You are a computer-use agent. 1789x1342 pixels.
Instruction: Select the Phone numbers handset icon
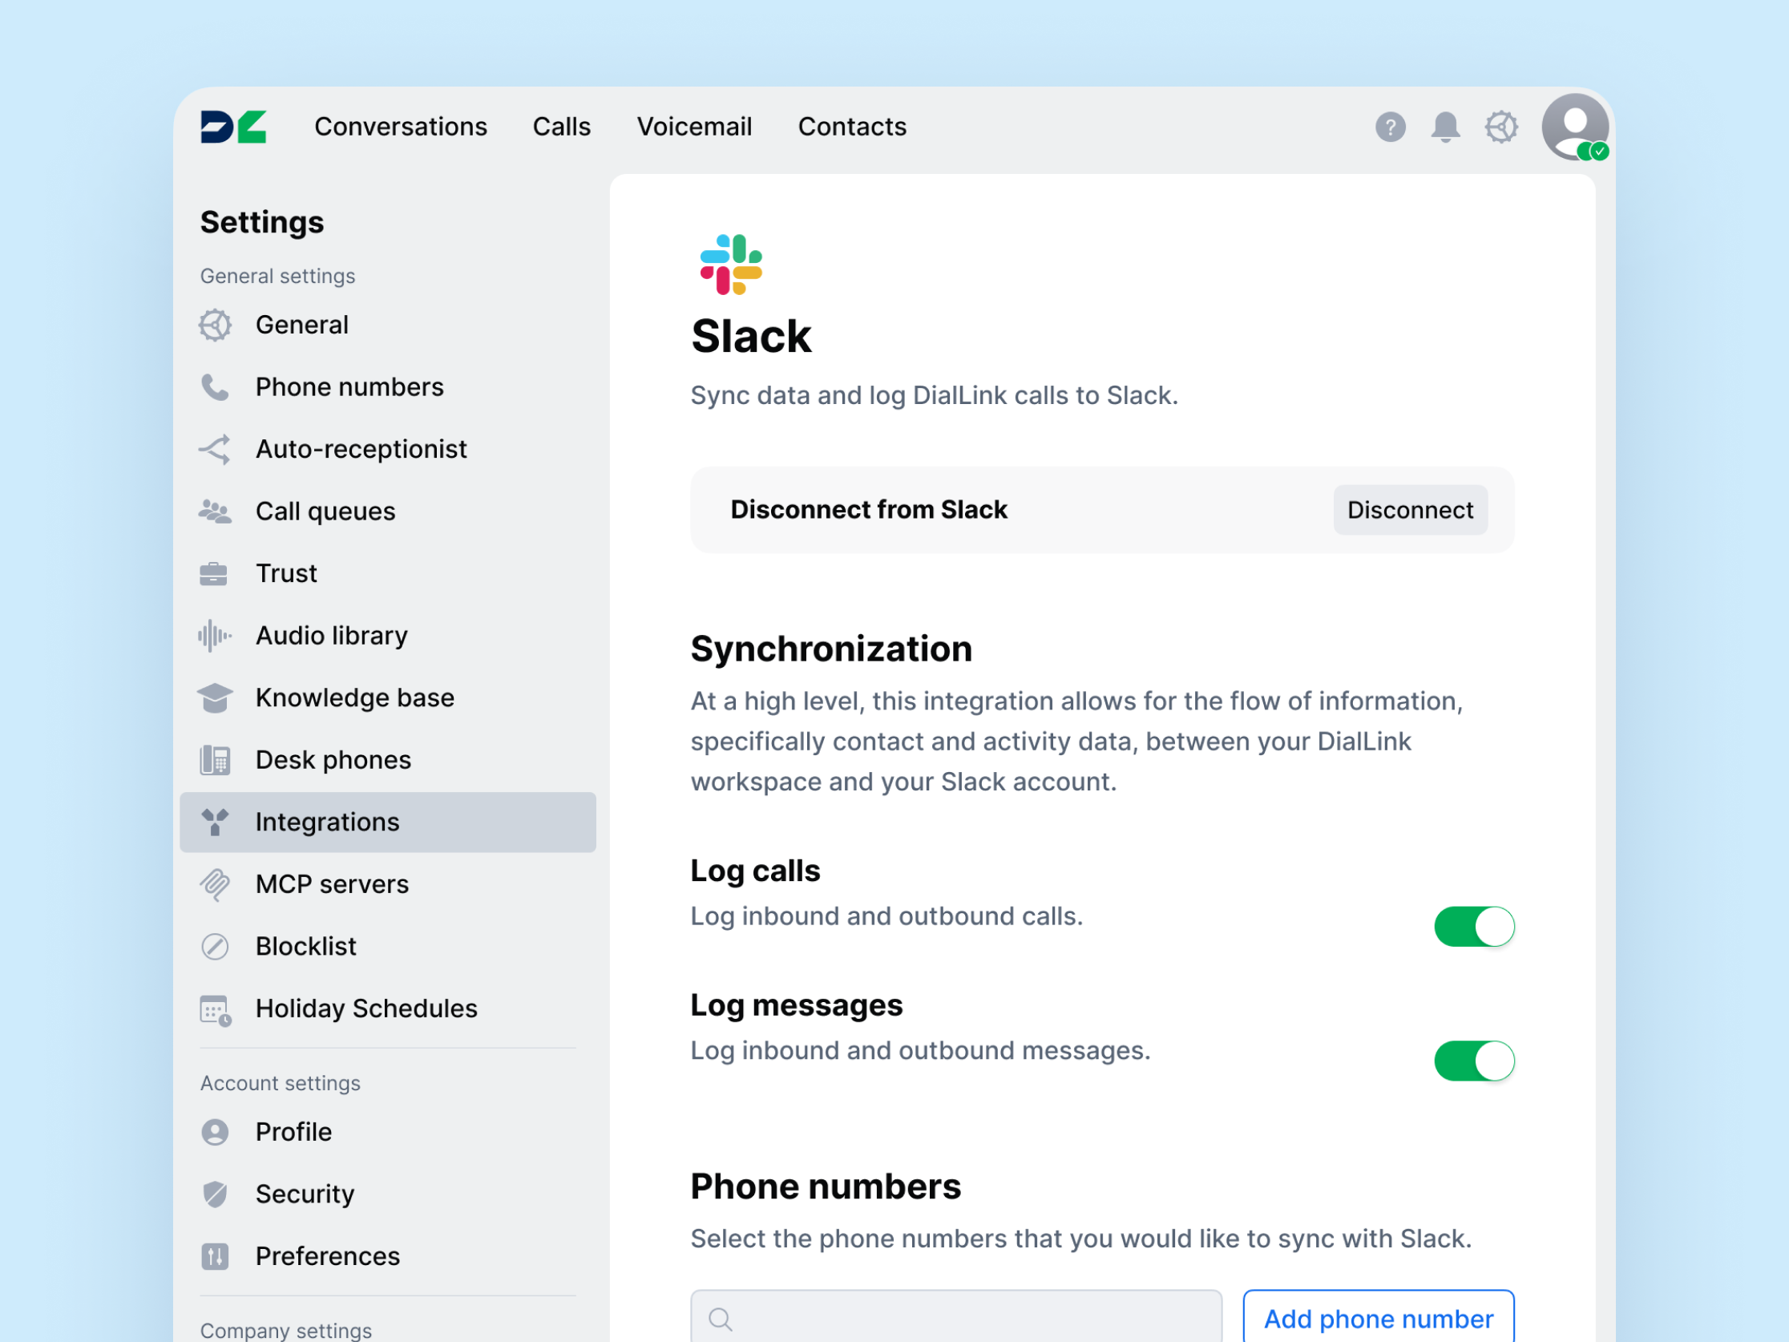point(215,387)
